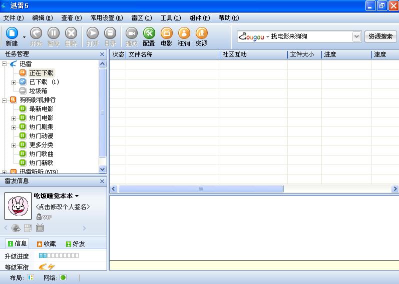Select 热门歌曲 in the tree
Viewport: 399px width, 284px height.
coord(41,154)
